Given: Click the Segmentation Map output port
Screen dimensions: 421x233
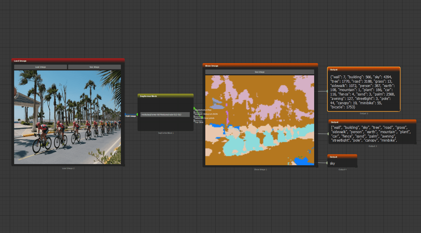Looking at the screenshot, I should [194, 108].
